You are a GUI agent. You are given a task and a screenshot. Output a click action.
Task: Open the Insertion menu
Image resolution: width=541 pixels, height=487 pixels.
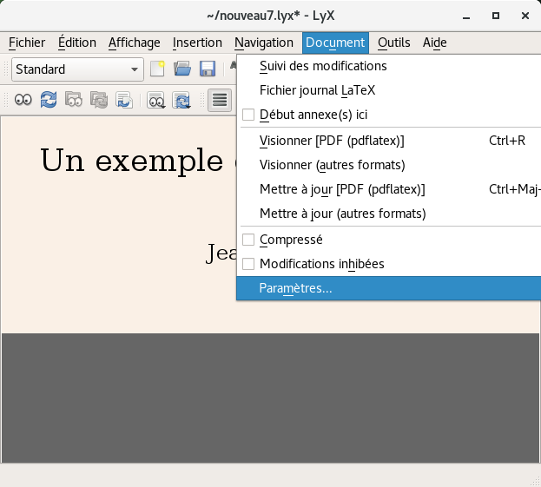pos(197,43)
